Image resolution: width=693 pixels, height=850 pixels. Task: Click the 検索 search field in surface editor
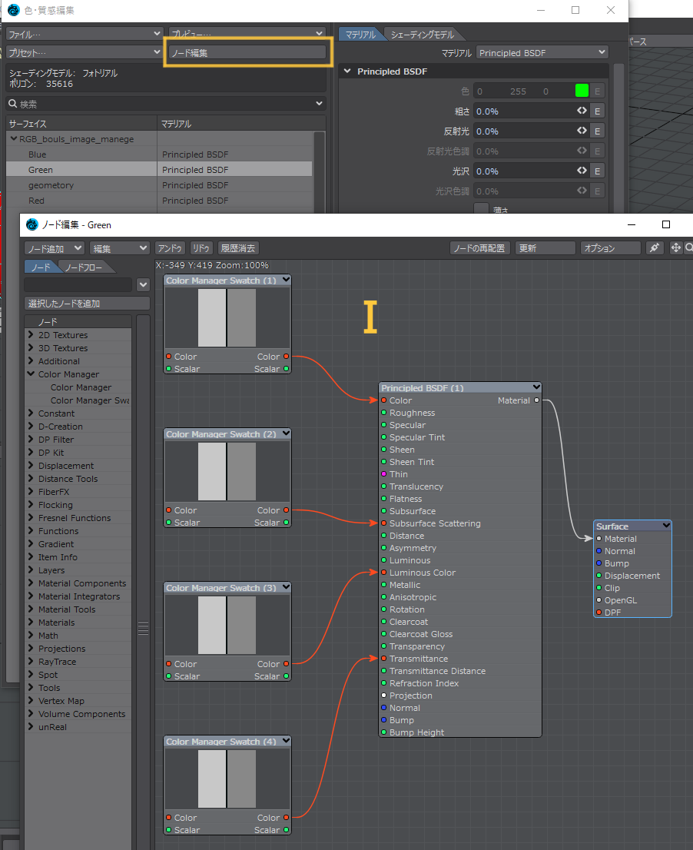pos(165,104)
